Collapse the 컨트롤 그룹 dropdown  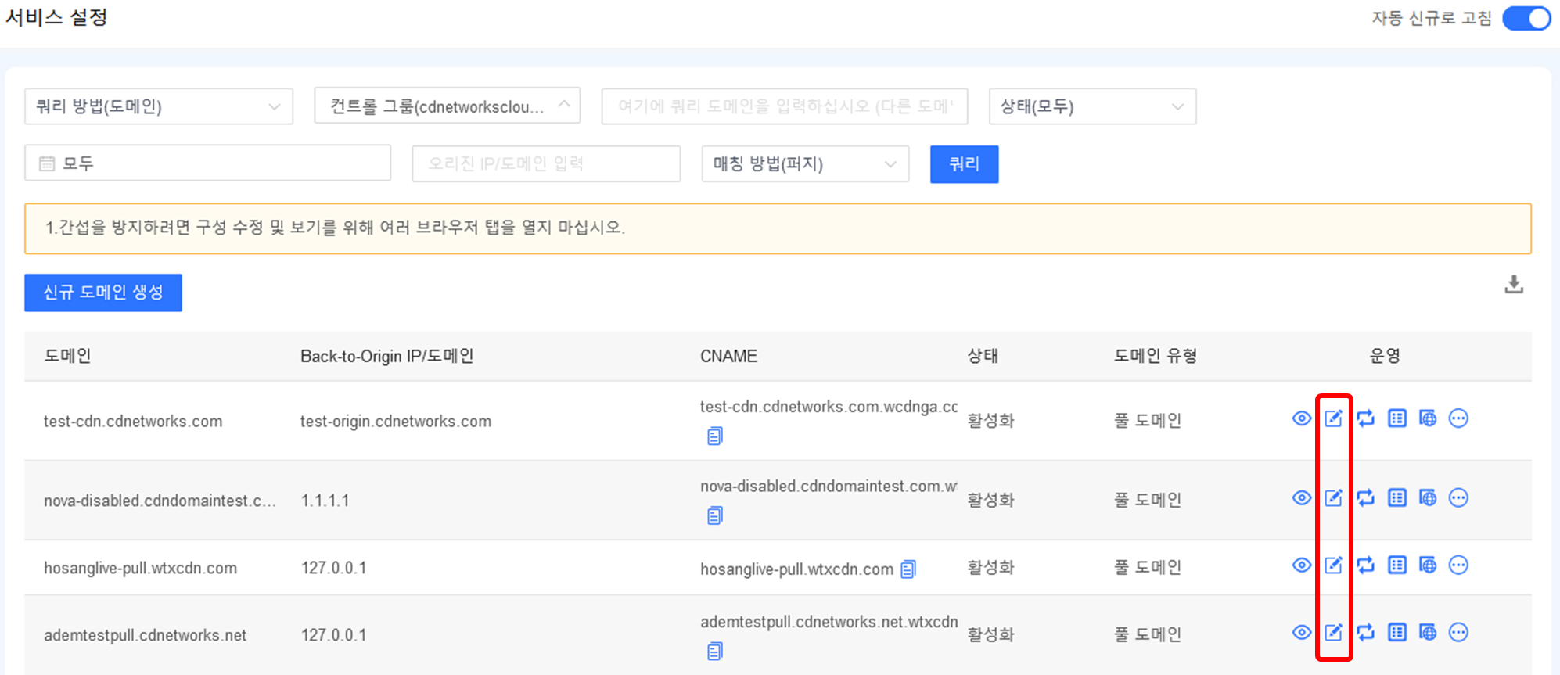(x=448, y=106)
